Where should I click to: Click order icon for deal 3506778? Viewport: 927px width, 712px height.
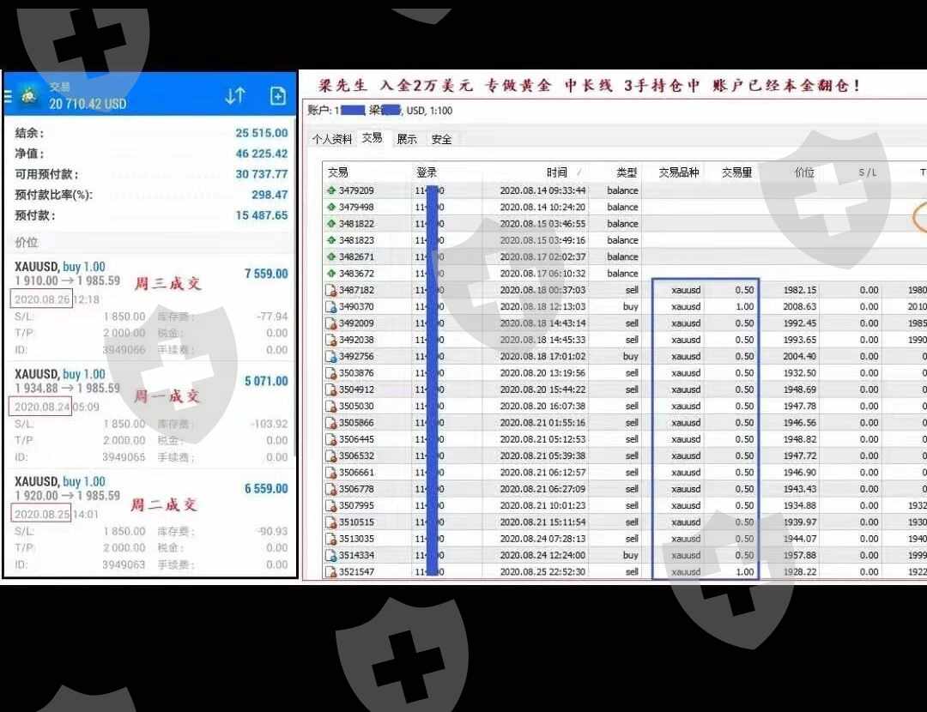(x=331, y=489)
